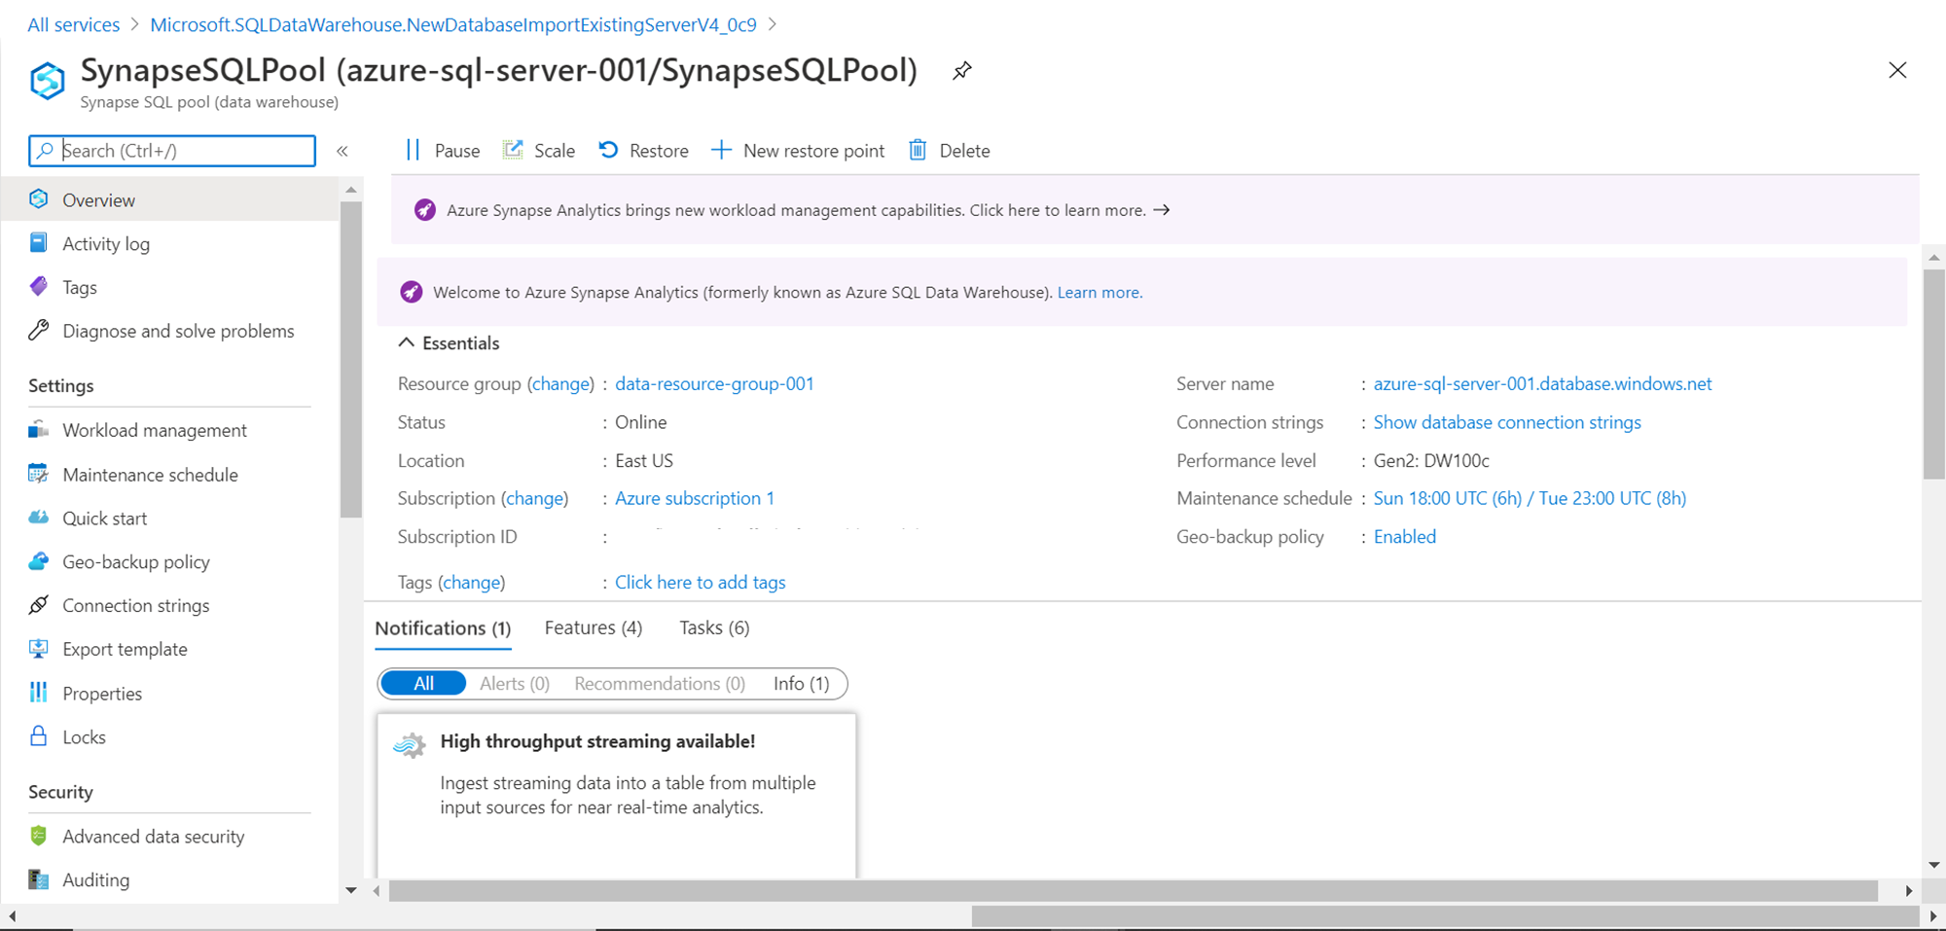Image resolution: width=1946 pixels, height=931 pixels.
Task: Open the data-resource-group-001 link
Action: pos(713,384)
